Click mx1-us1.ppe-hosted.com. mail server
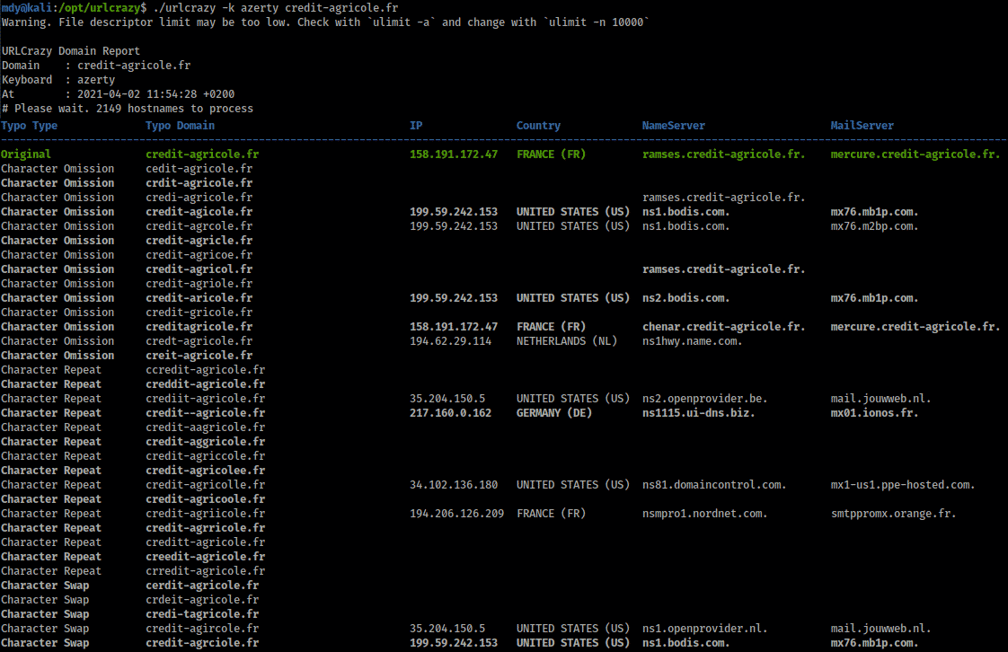 click(x=903, y=485)
